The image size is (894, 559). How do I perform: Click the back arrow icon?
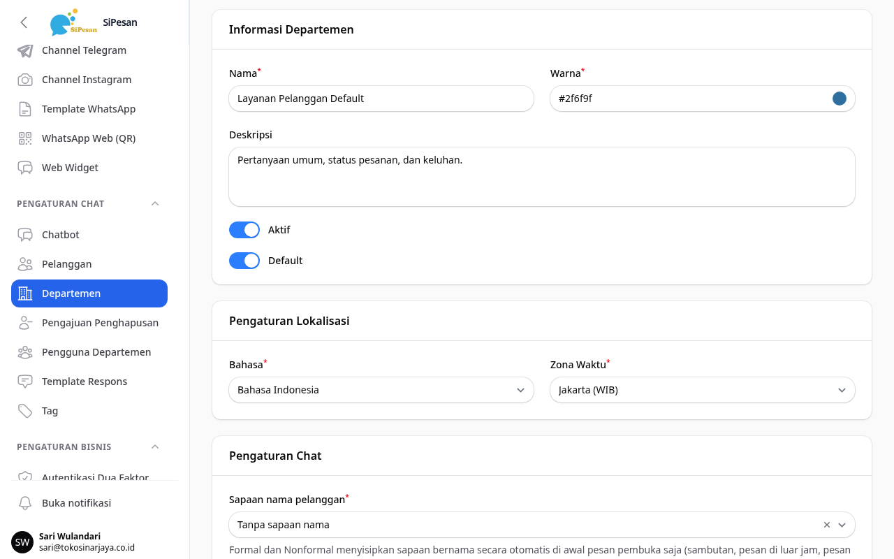(24, 22)
